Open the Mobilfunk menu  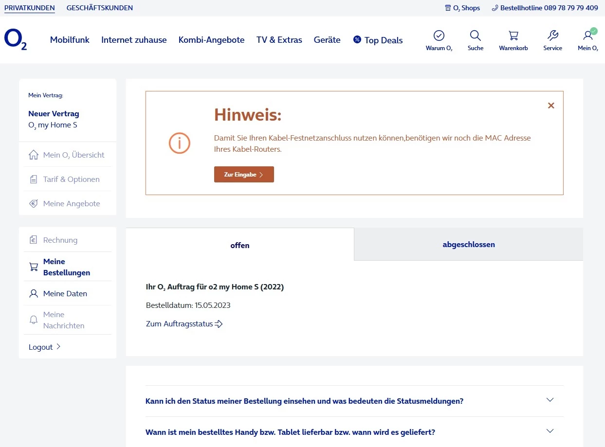70,40
